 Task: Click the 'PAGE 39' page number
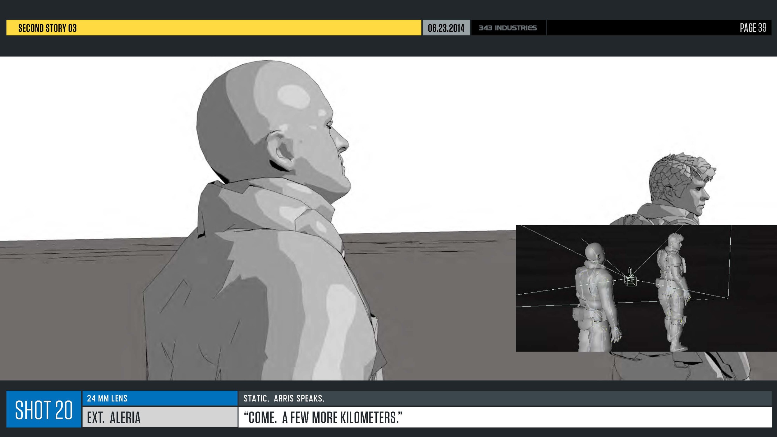tap(753, 28)
